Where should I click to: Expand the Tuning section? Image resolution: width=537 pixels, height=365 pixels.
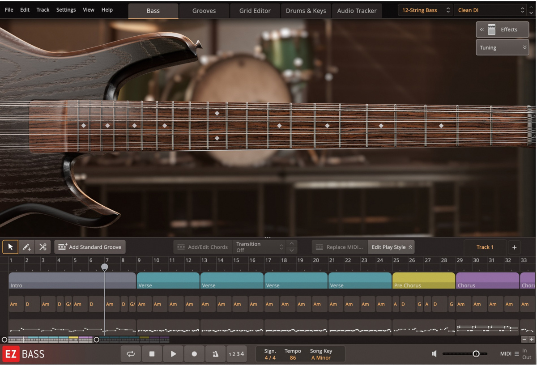point(502,47)
